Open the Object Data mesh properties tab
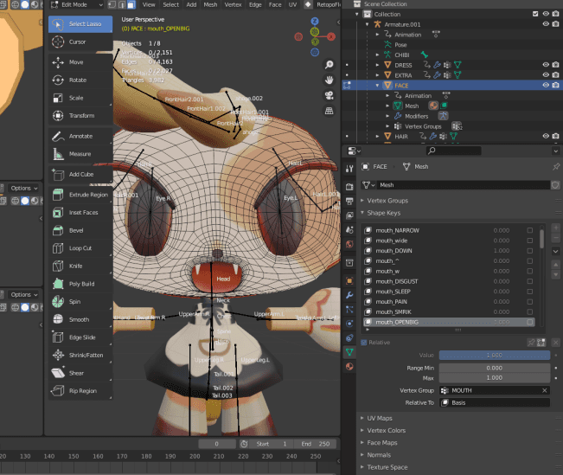This screenshot has height=475, width=563. pyautogui.click(x=349, y=352)
